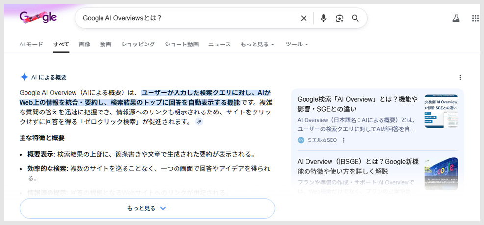Click the ミエルカSEO site favicon
This screenshot has height=225, width=484.
[x=301, y=140]
